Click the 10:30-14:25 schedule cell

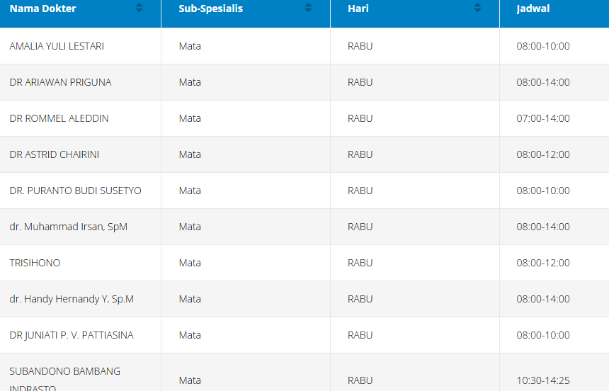[x=543, y=380]
